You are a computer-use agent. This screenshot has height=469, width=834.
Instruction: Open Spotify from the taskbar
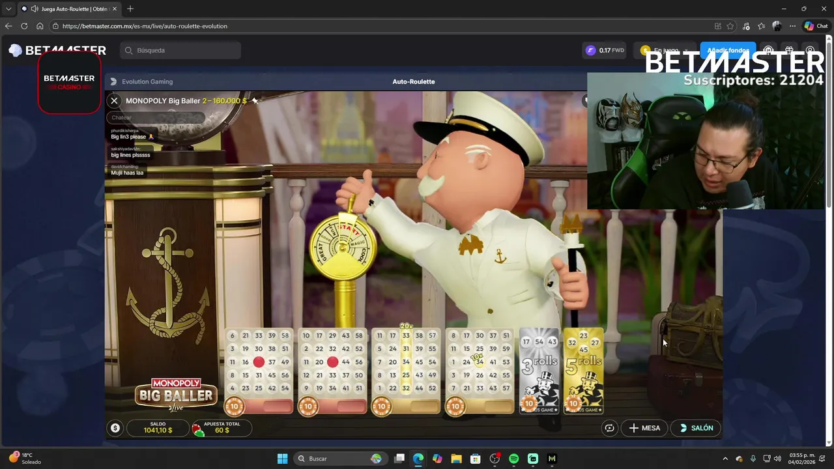click(x=513, y=459)
